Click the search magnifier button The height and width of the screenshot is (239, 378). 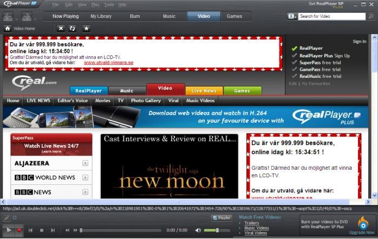click(x=371, y=16)
